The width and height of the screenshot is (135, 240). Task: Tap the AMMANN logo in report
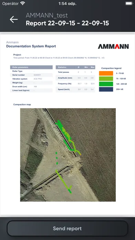pos(113,46)
